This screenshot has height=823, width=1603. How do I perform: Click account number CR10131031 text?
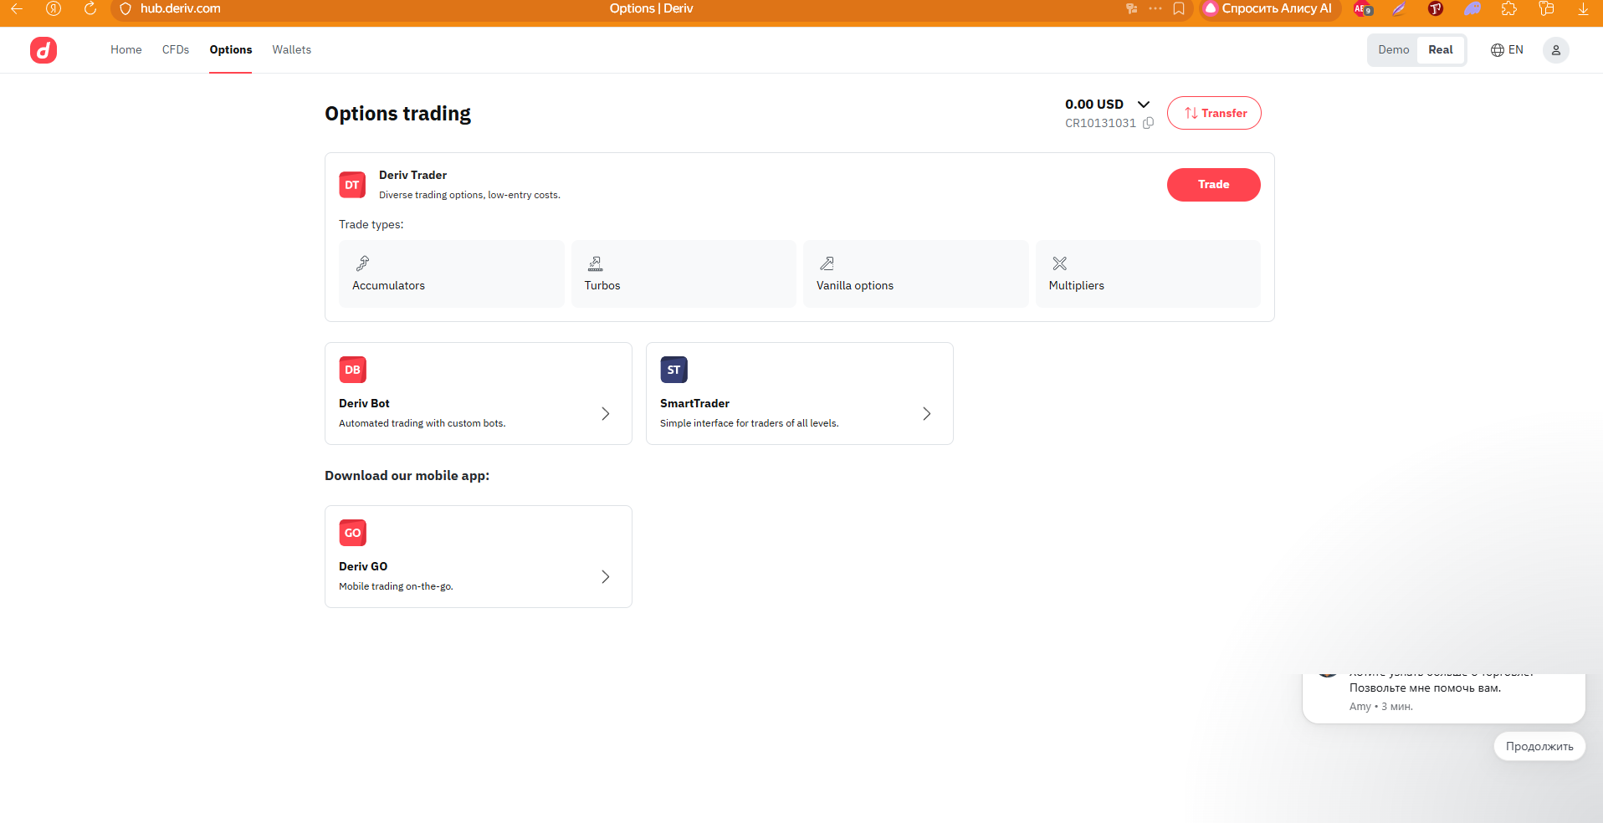pyautogui.click(x=1100, y=123)
